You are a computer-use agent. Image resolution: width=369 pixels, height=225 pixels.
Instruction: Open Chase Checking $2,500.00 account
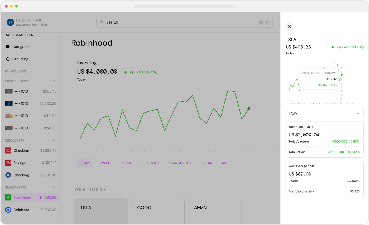coord(31,175)
